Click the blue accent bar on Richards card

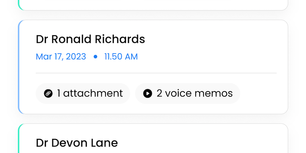[x=19, y=67]
